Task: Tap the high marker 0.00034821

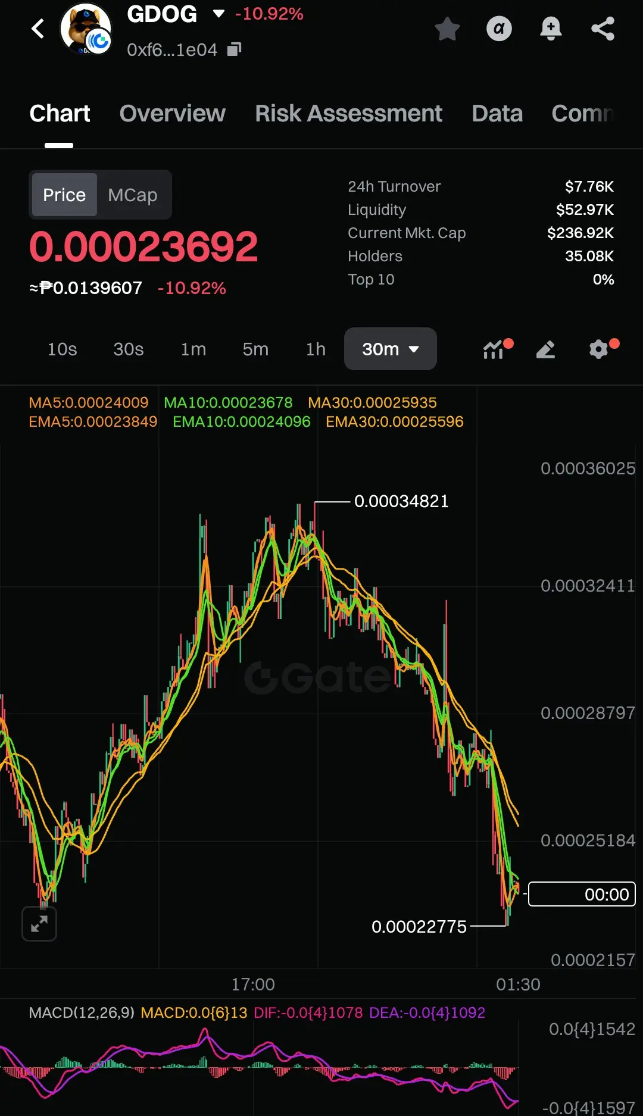Action: (401, 501)
